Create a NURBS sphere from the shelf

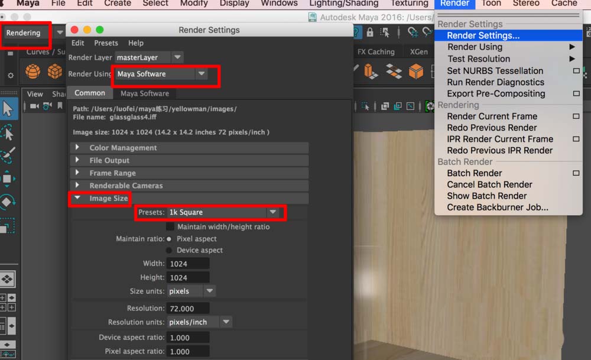tap(33, 72)
